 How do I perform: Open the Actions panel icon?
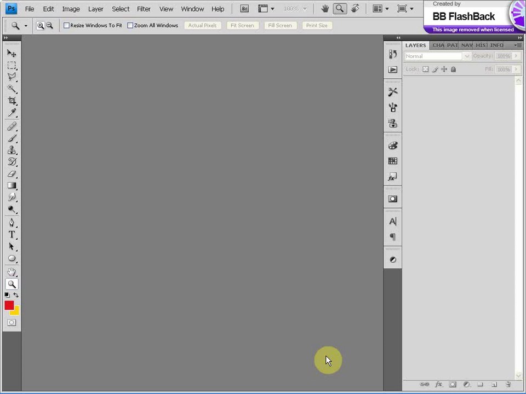[392, 69]
